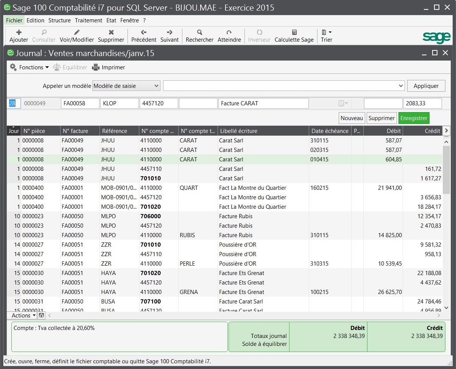Click the vertical scrollbar of journal list

pos(446,170)
